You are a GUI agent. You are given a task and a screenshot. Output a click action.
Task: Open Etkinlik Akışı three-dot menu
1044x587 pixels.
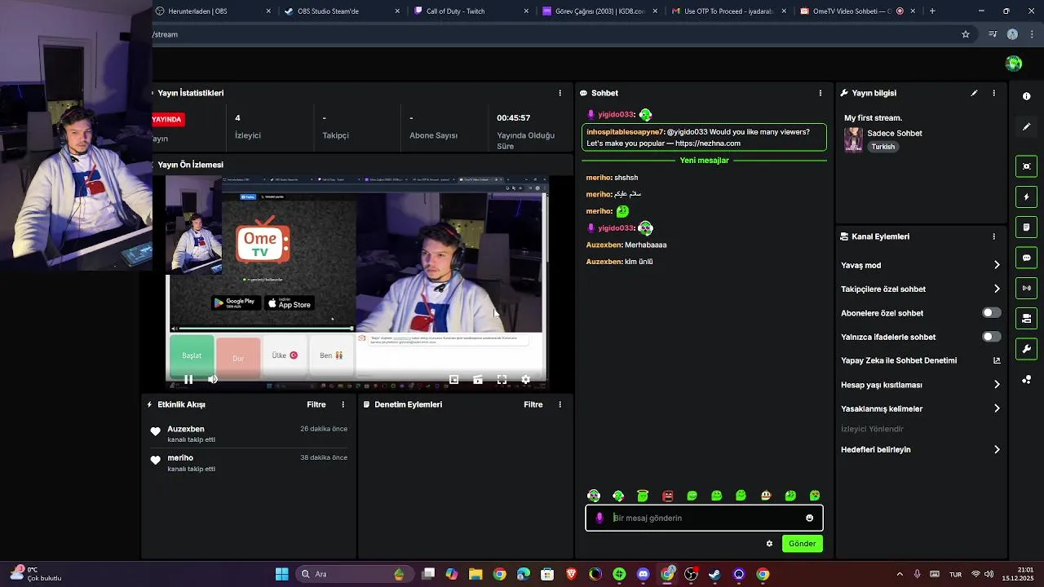coord(343,404)
